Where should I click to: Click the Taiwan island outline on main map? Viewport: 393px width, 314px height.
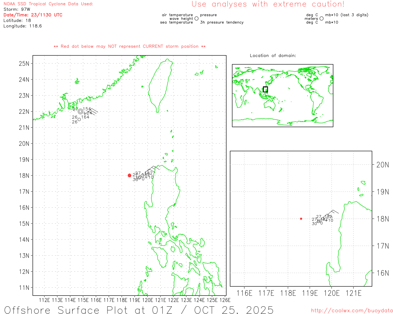click(160, 86)
